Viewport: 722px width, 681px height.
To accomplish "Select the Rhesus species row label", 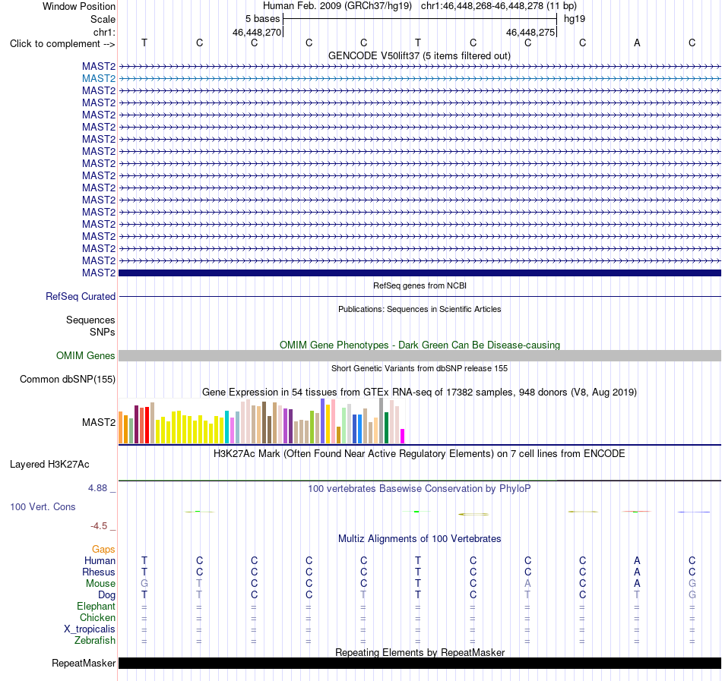I will [99, 572].
